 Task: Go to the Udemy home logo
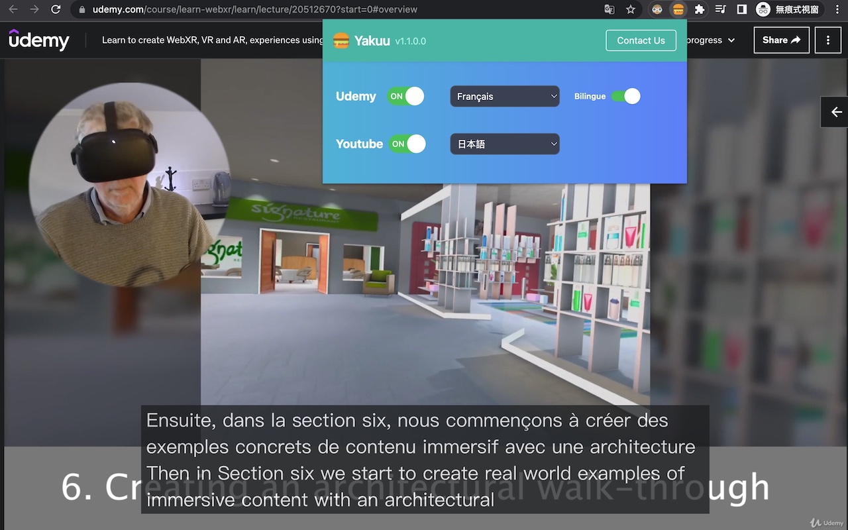pyautogui.click(x=39, y=40)
